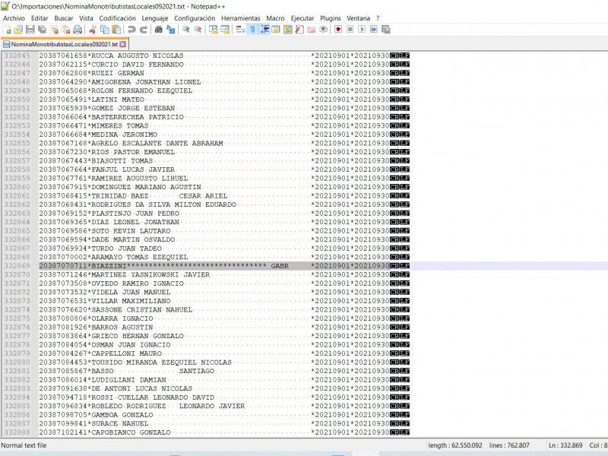
Task: Click the New file toolbar icon
Action: click(7, 30)
